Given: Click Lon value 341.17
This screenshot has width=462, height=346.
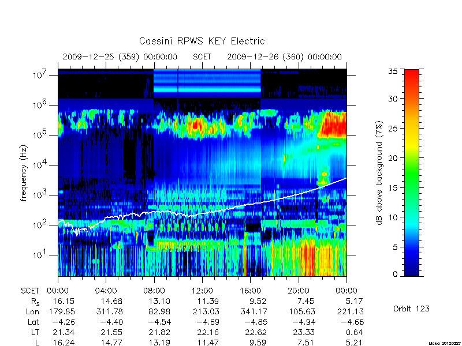Looking at the screenshot, I should tap(254, 311).
